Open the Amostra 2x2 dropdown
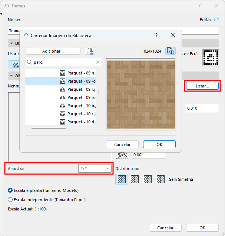 (x=95, y=169)
